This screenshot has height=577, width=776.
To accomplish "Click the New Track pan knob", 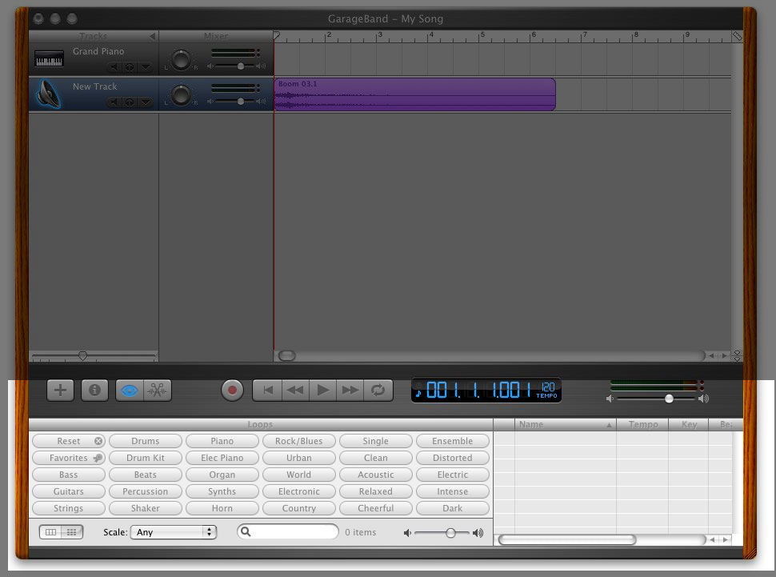I will [181, 94].
